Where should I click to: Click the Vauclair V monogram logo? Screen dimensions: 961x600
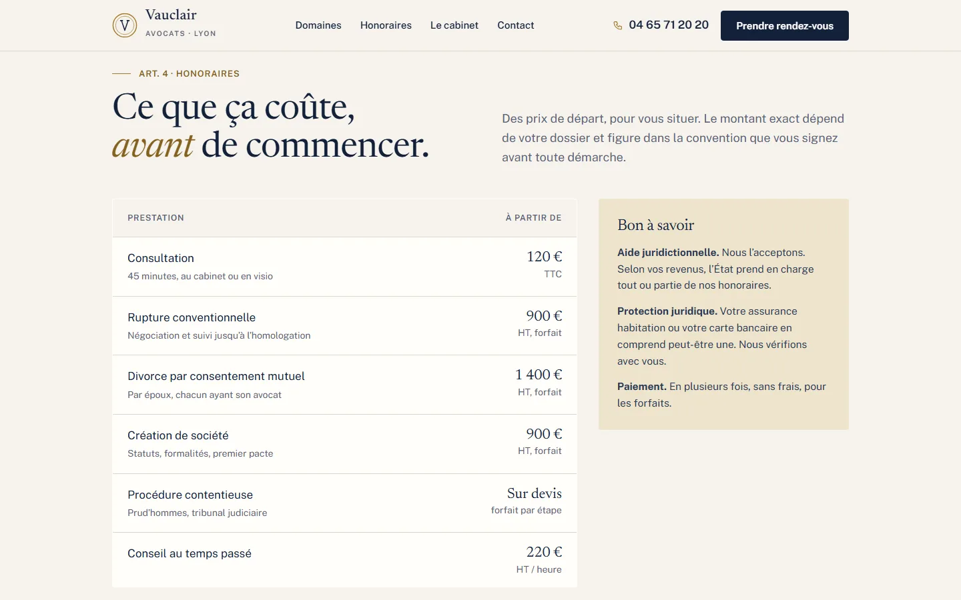point(124,25)
